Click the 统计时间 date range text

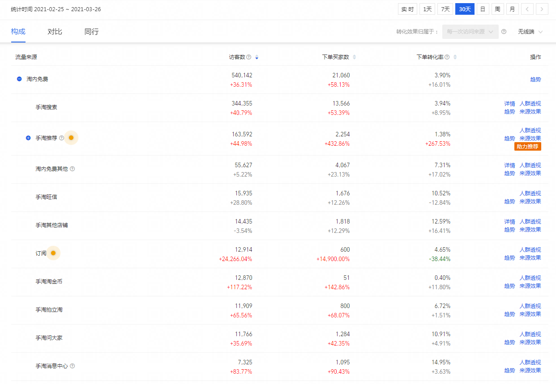pyautogui.click(x=56, y=9)
